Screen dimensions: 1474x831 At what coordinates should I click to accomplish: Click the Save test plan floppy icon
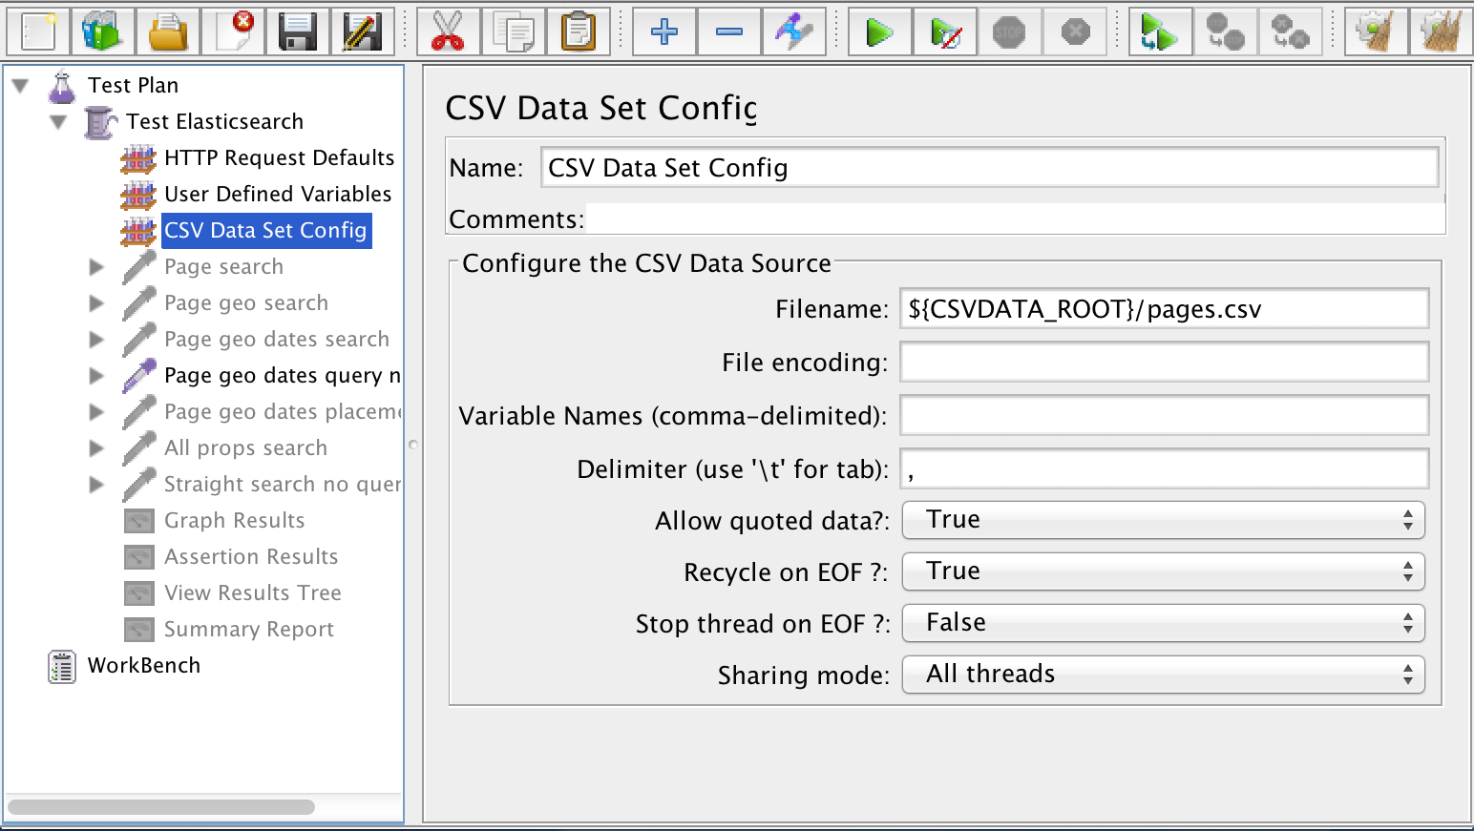pyautogui.click(x=298, y=32)
